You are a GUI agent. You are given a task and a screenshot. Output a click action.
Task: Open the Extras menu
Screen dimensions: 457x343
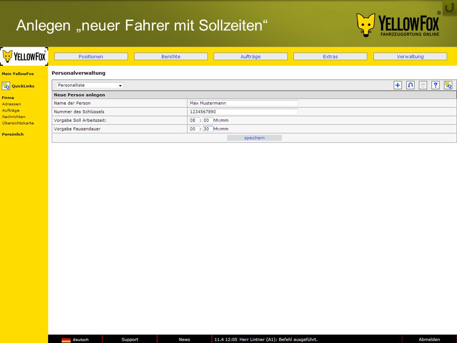[330, 57]
